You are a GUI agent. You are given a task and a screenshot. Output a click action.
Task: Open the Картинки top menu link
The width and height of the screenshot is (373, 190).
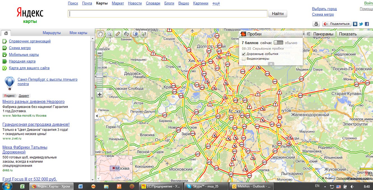[201, 3]
